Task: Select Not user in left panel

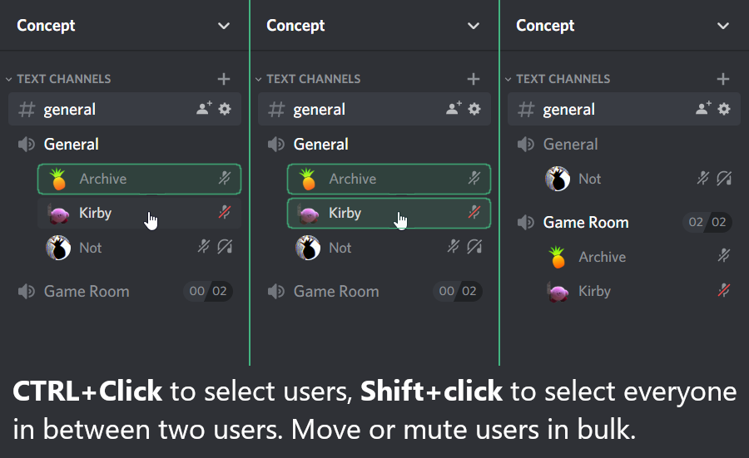Action: [x=139, y=248]
